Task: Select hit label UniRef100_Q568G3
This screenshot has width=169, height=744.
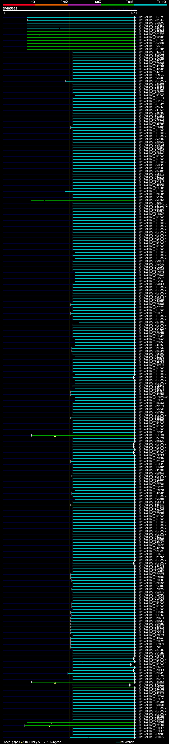Action: (x=152, y=107)
